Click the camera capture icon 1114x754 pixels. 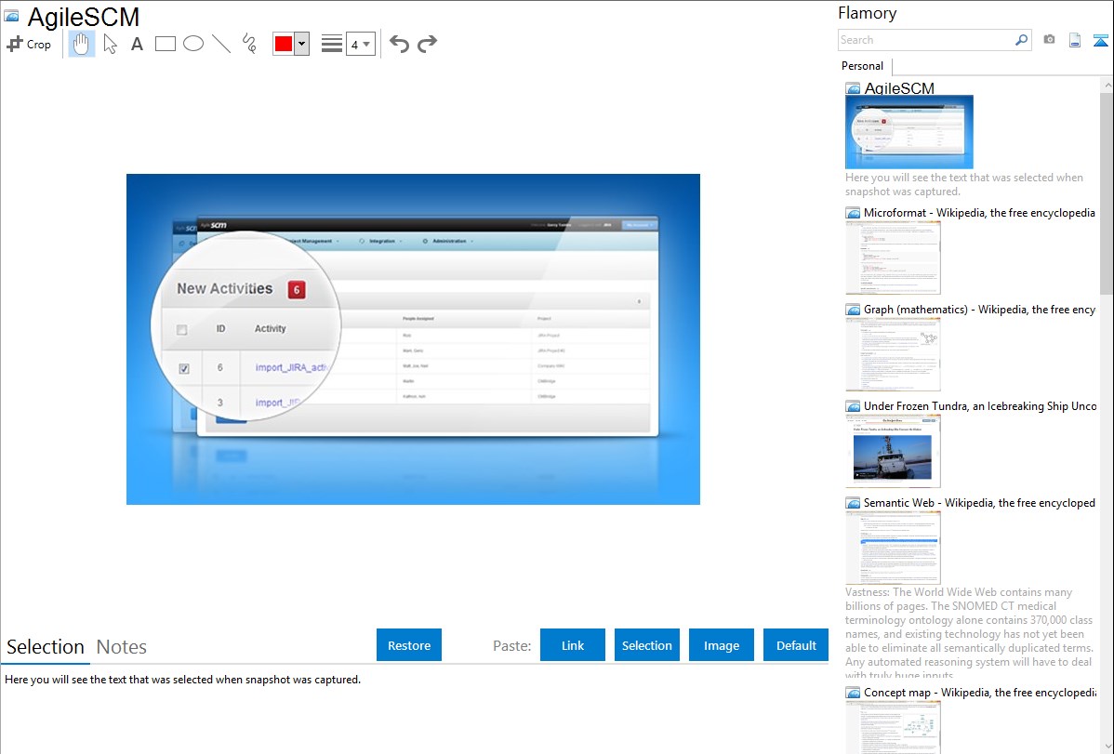point(1049,40)
